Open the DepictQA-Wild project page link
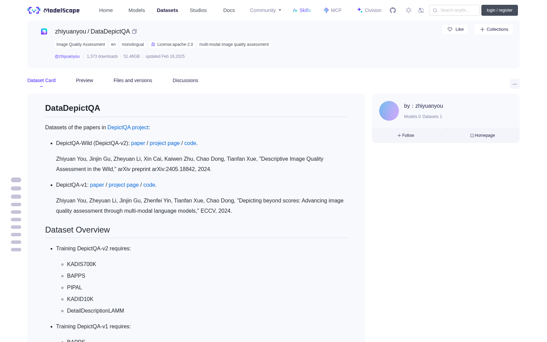 pyautogui.click(x=165, y=143)
